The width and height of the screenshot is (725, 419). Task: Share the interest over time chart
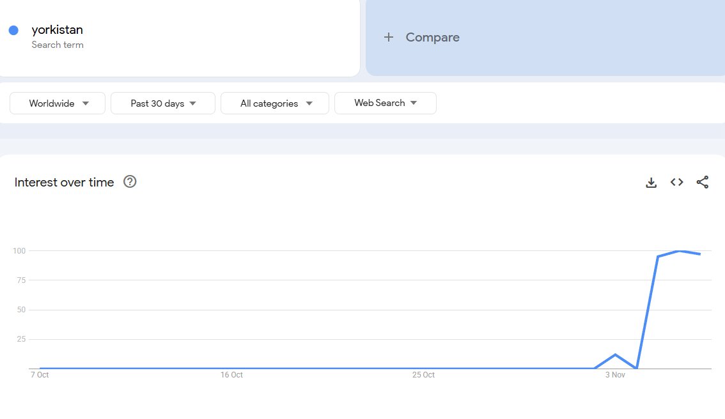pos(703,182)
